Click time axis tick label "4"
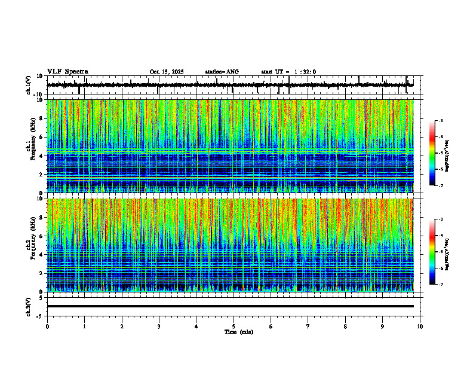 (196, 327)
